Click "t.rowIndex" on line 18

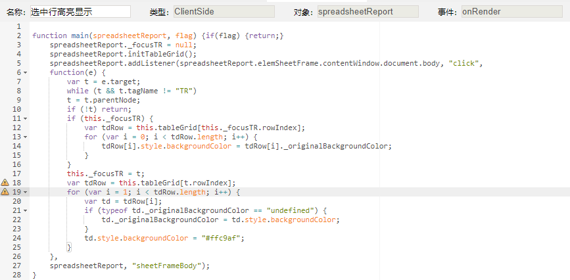207,183
